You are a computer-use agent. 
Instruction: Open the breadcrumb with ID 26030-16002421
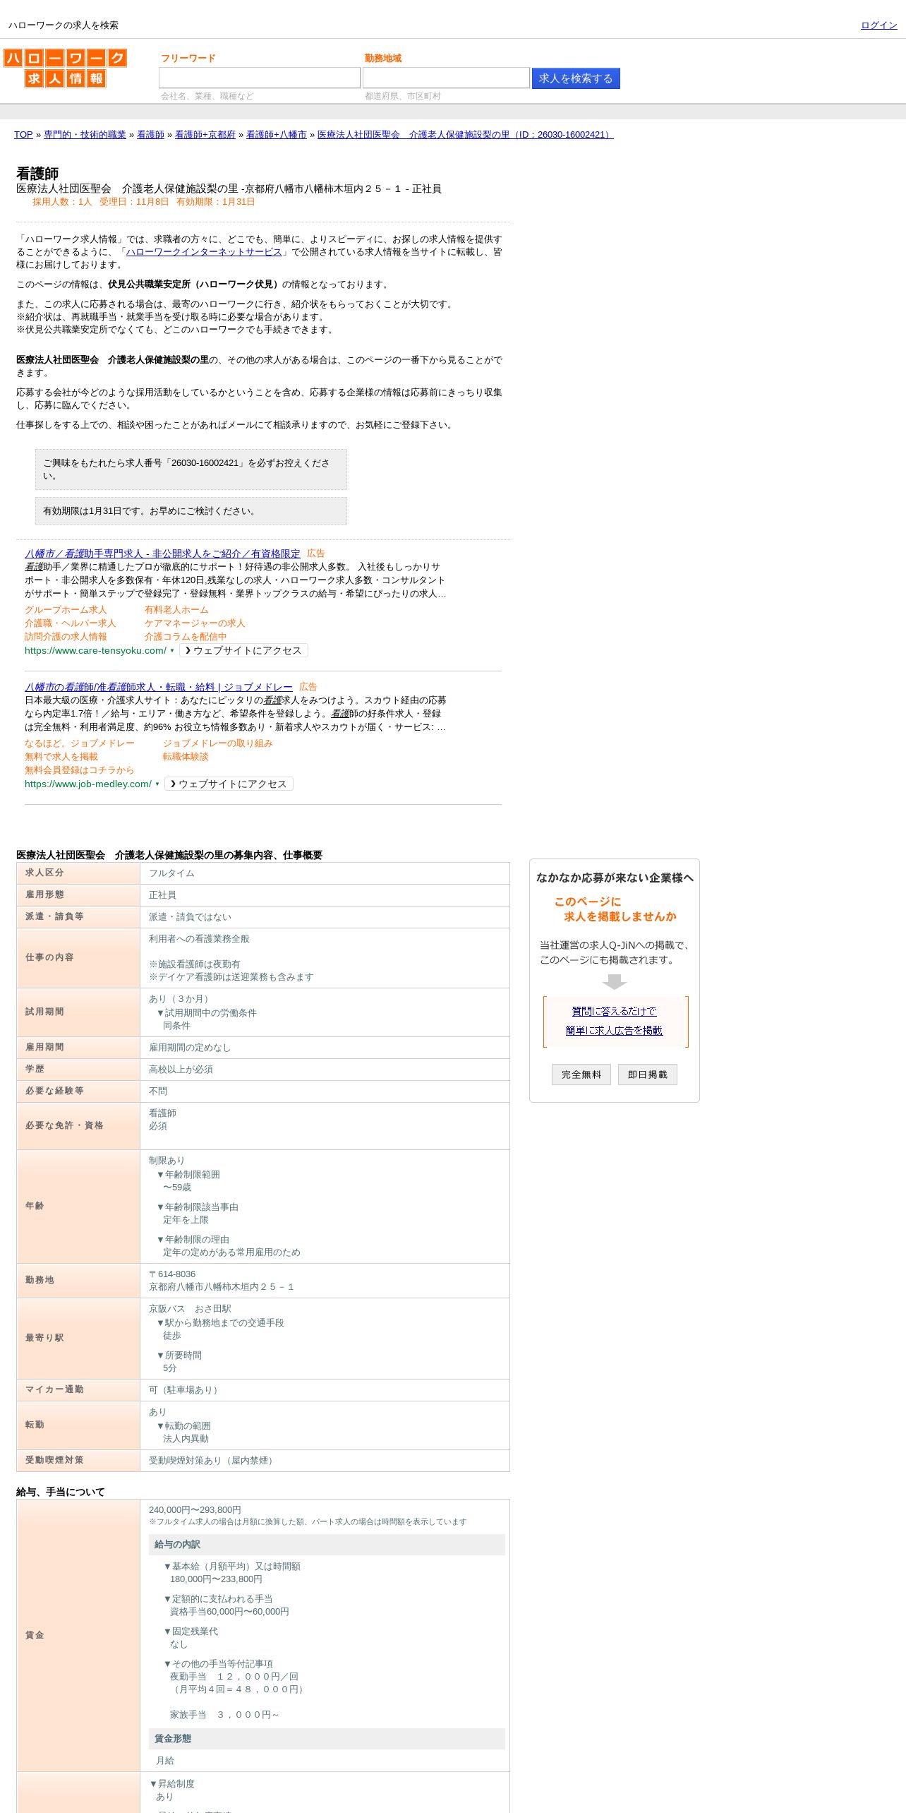tap(466, 135)
